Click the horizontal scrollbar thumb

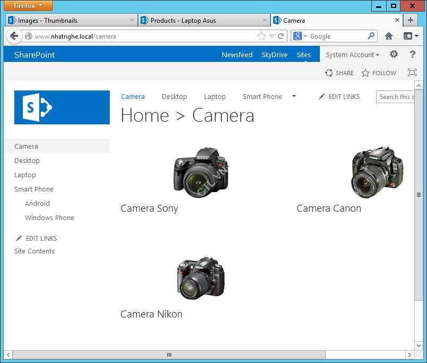pos(169,355)
